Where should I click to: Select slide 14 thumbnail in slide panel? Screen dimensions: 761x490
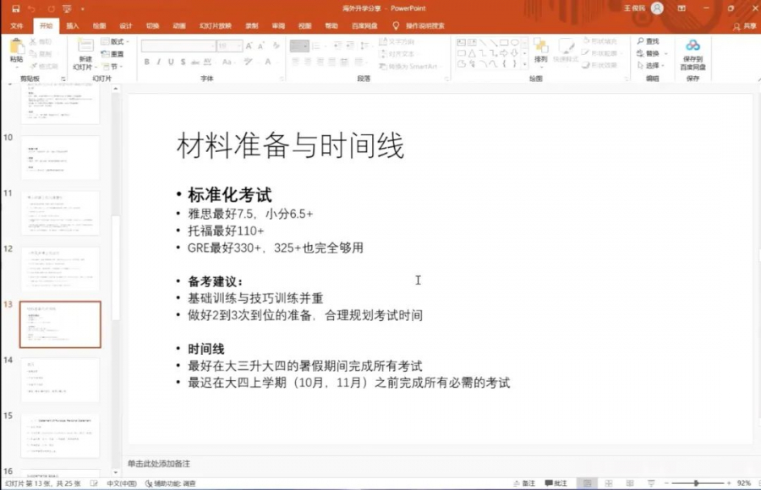(x=60, y=379)
